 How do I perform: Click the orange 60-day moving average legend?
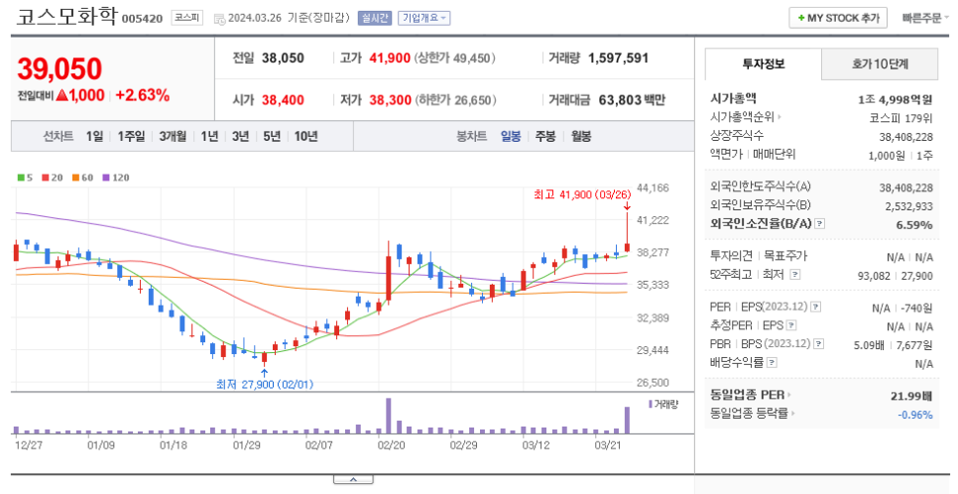click(x=82, y=178)
